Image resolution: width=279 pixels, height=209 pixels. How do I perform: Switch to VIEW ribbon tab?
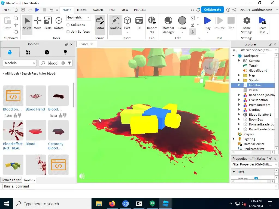125,10
